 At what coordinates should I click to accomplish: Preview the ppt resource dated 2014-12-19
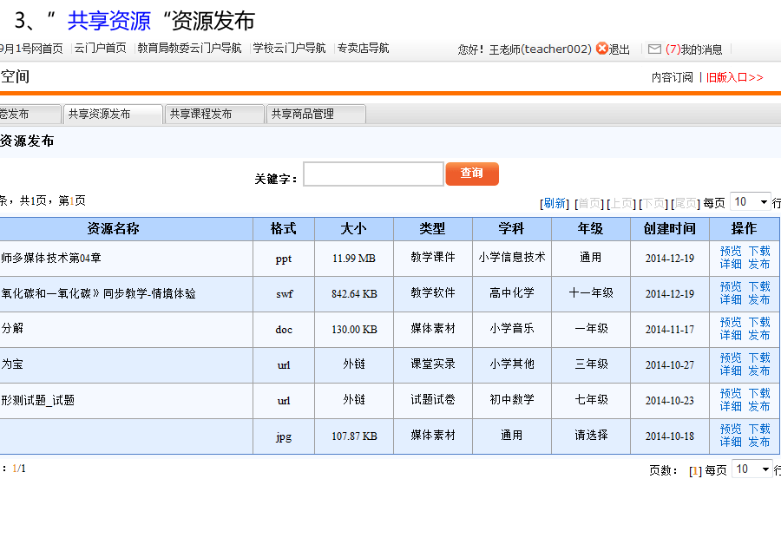(x=730, y=251)
